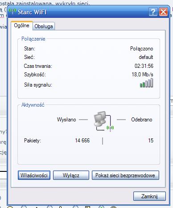Image resolution: width=173 pixels, height=208 pixels.
Task: Disable the connection with Wyłącz
Action: [x=71, y=175]
